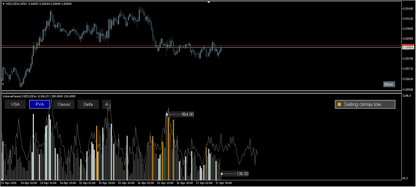416x187 pixels.
Task: Click the orange Selling climax low swatch
Action: coord(339,105)
